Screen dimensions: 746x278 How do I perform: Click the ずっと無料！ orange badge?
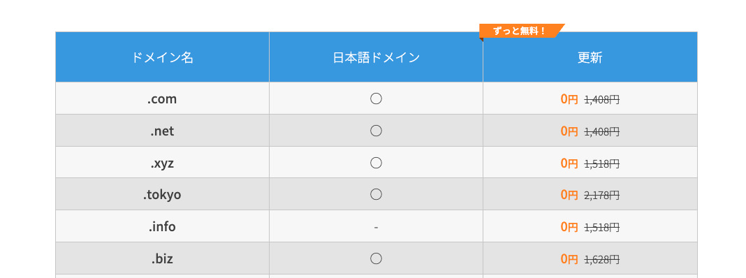pyautogui.click(x=520, y=31)
